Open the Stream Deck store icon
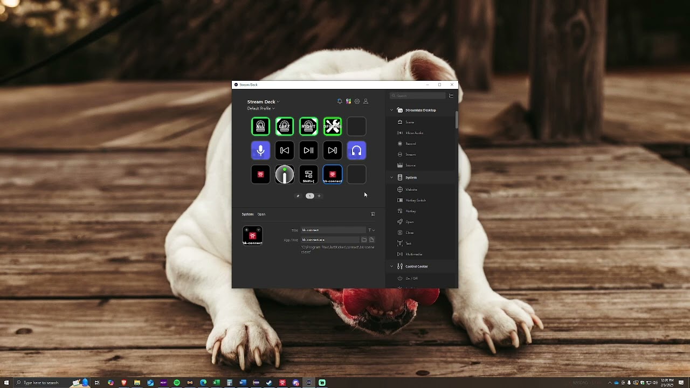The height and width of the screenshot is (388, 690). pyautogui.click(x=348, y=101)
